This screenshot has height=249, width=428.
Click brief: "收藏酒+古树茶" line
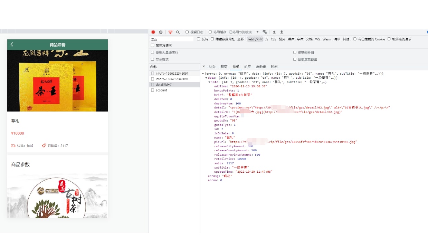click(233, 95)
